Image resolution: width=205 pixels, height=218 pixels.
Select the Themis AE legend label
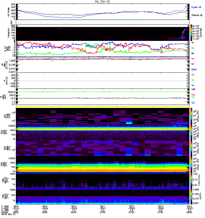[x=197, y=15]
